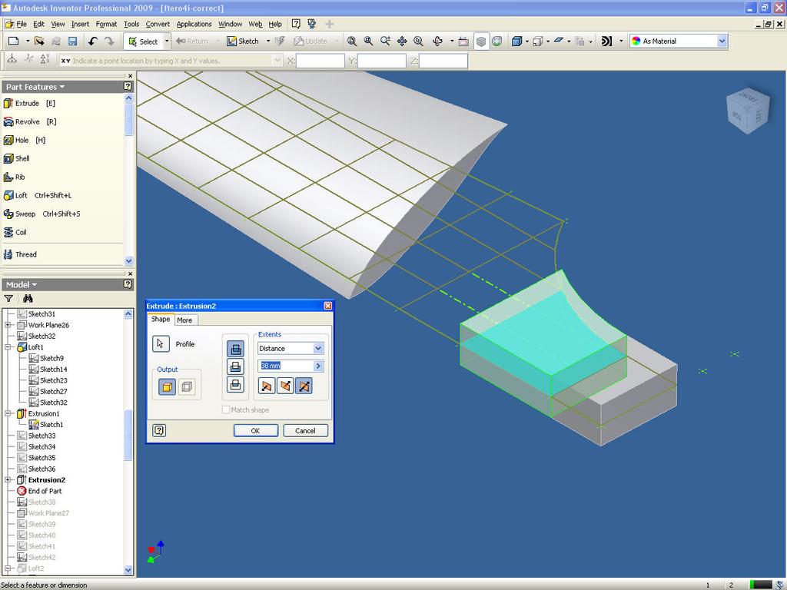Click the Profile selection arrow button
The height and width of the screenshot is (590, 787).
coord(161,344)
